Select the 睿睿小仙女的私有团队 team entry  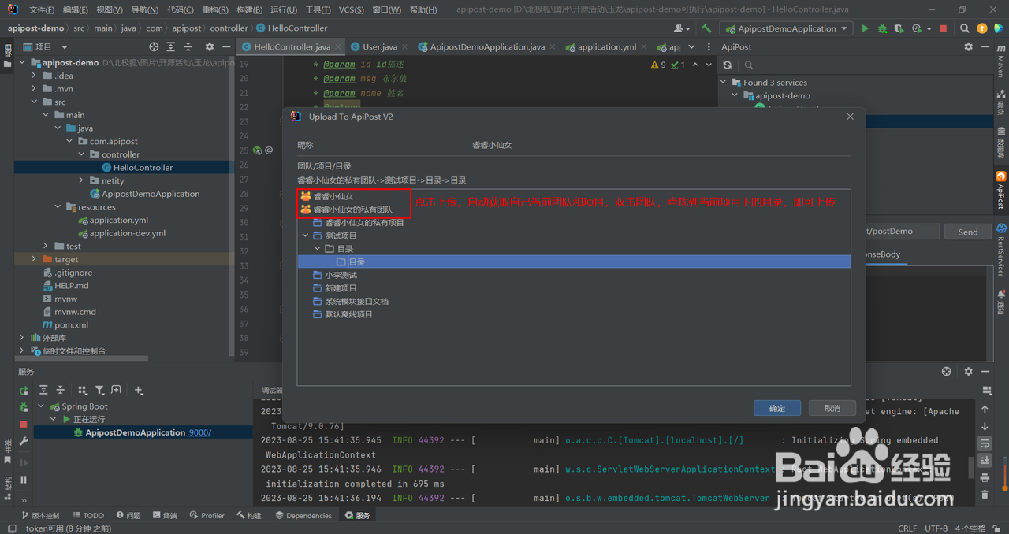coord(353,210)
